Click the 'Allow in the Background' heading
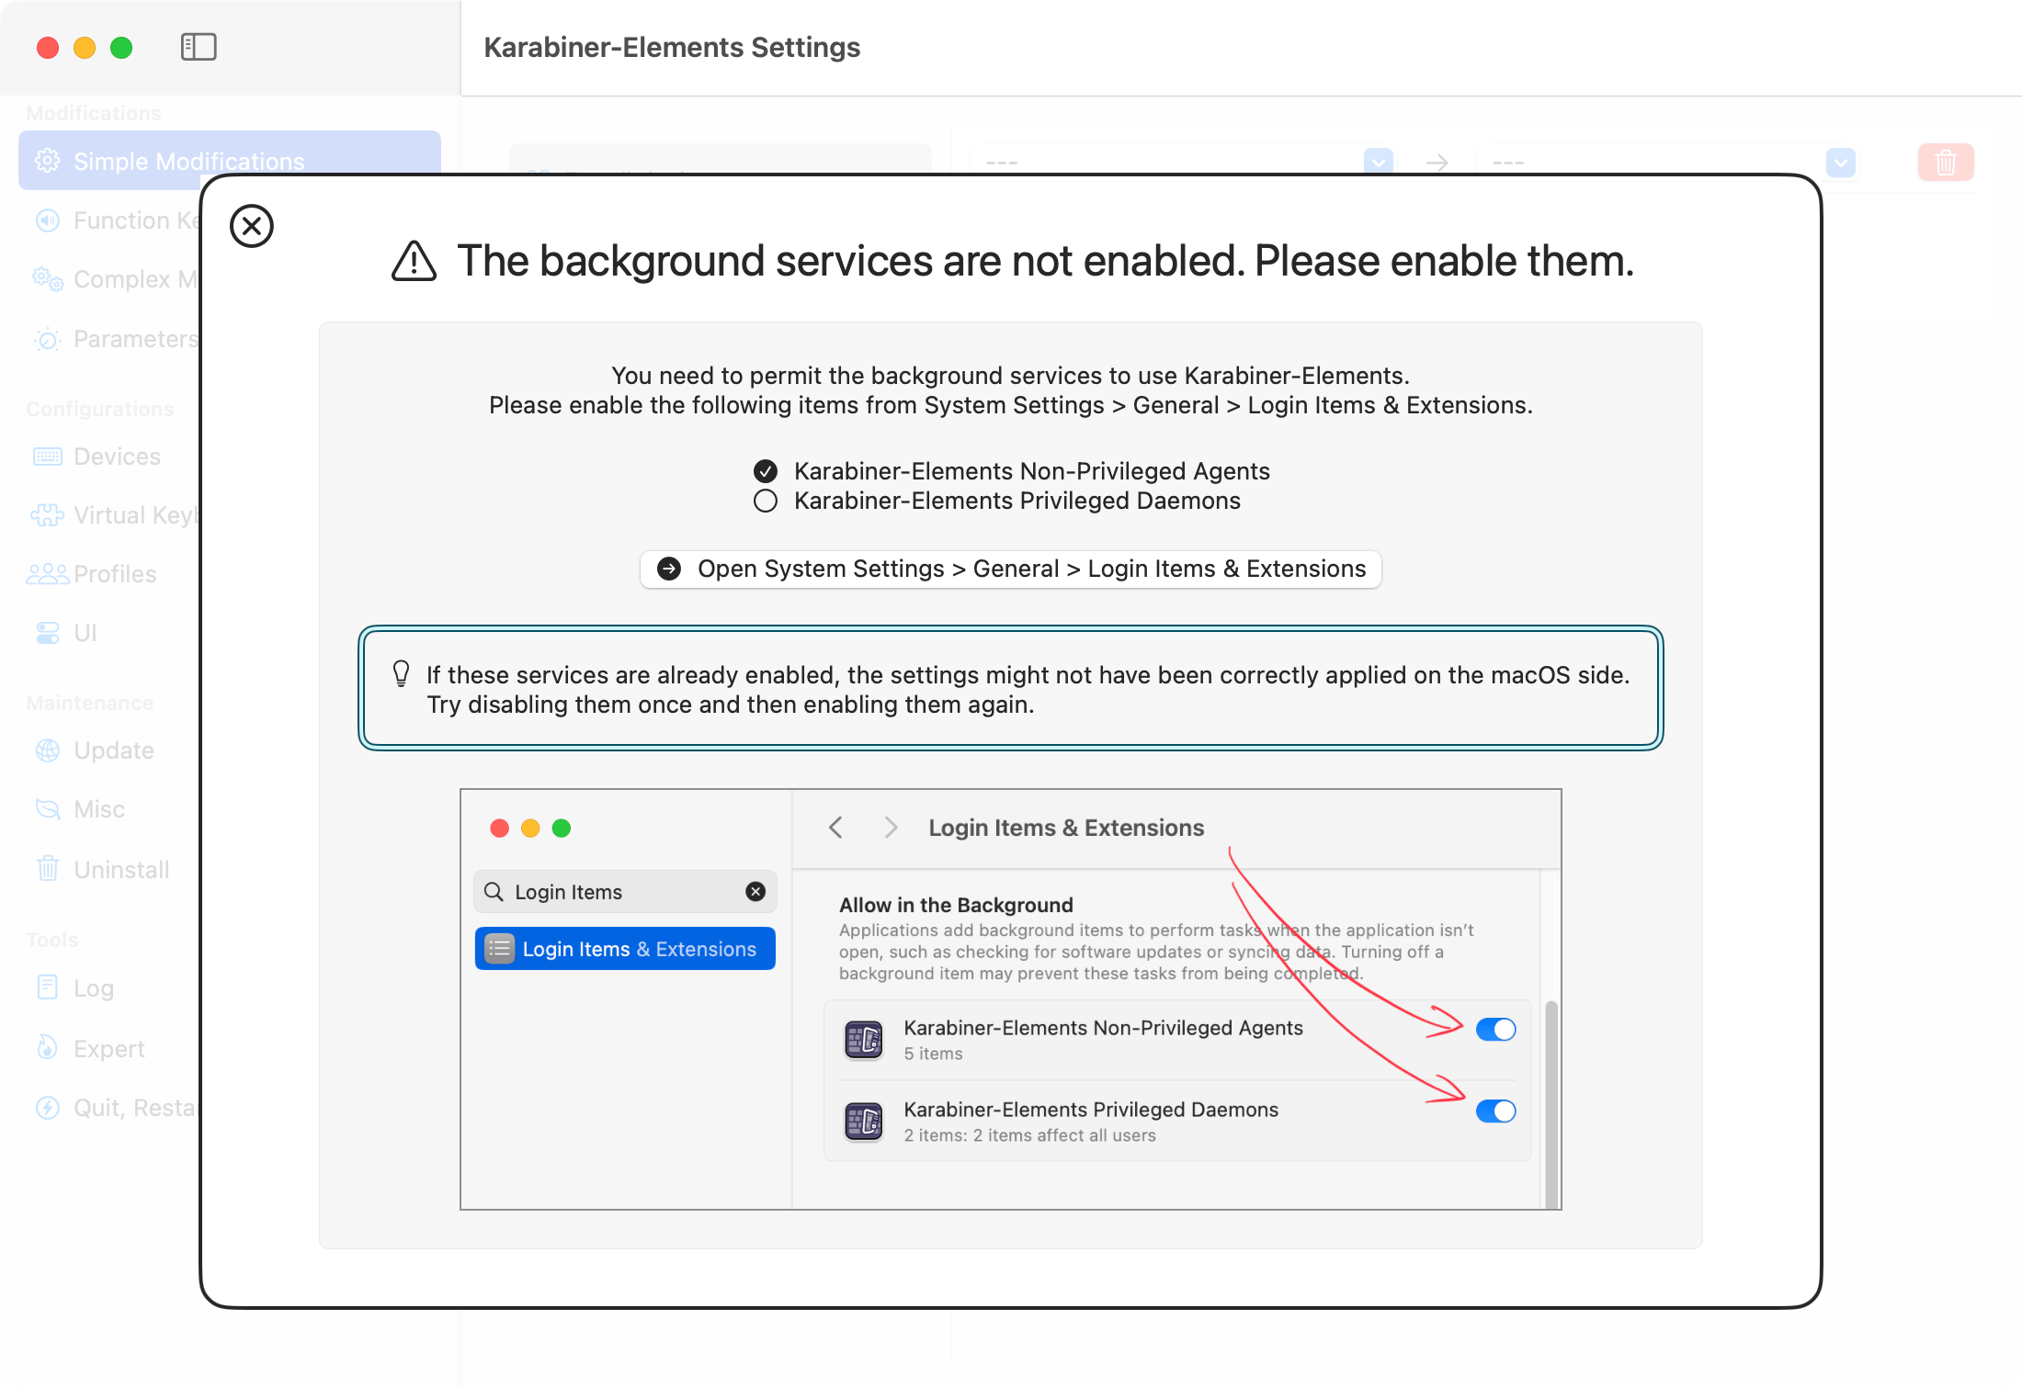Viewport: 2022px width, 1387px height. tap(956, 905)
